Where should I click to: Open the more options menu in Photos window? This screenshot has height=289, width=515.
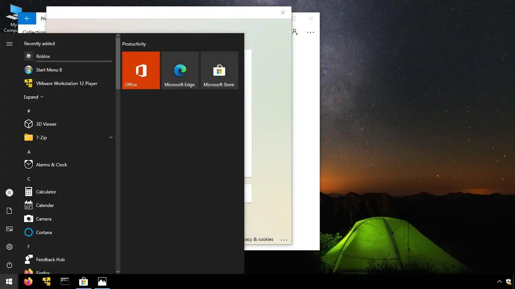[x=311, y=32]
